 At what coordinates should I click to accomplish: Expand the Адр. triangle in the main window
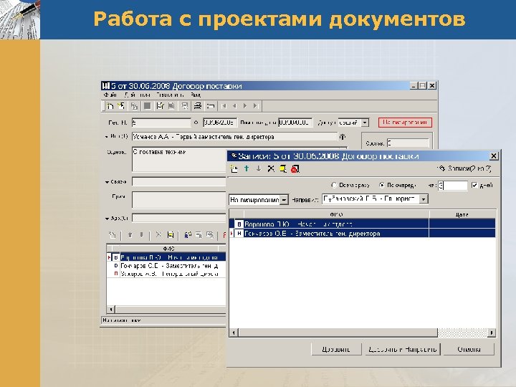(107, 219)
